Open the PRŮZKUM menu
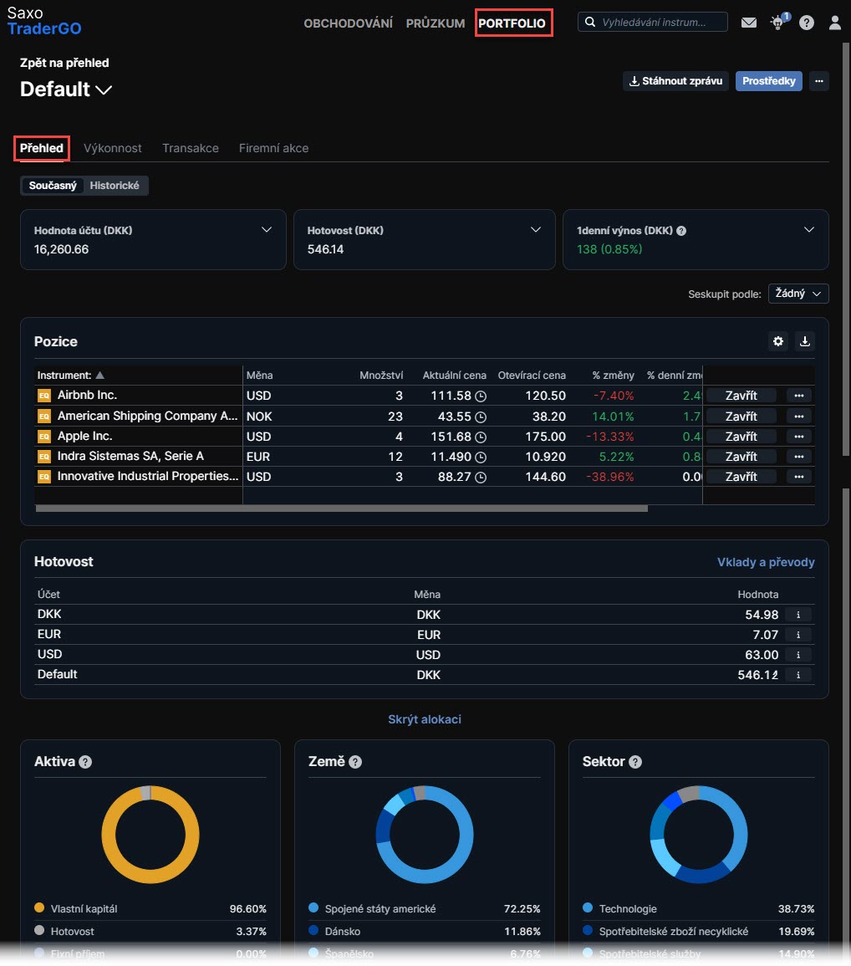Image resolution: width=851 pixels, height=966 pixels. (436, 23)
